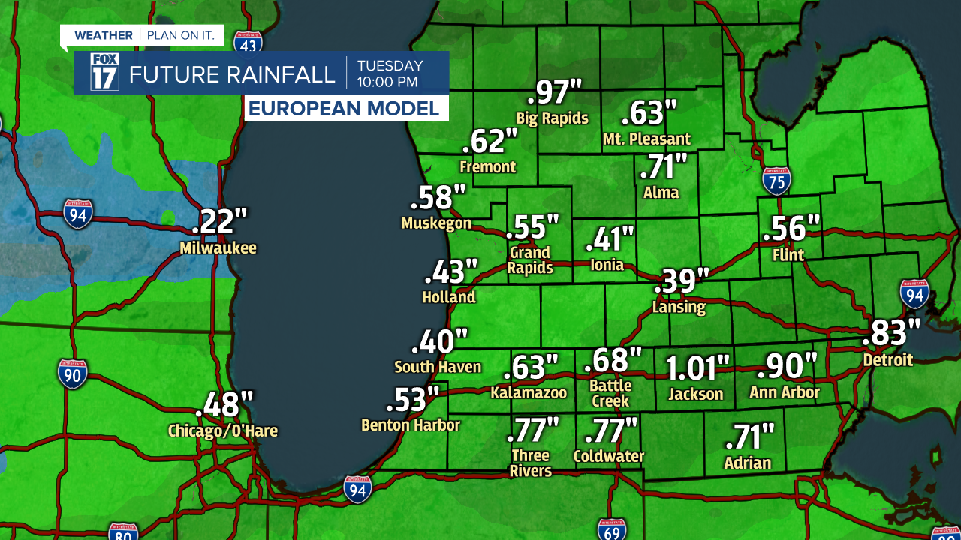961x540 pixels.
Task: Click the FOX 17 station logo
Action: [104, 73]
